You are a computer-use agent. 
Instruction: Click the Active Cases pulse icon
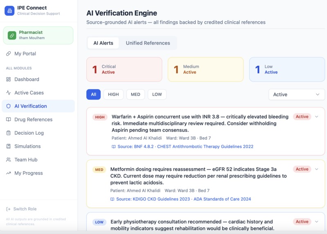pos(8,93)
